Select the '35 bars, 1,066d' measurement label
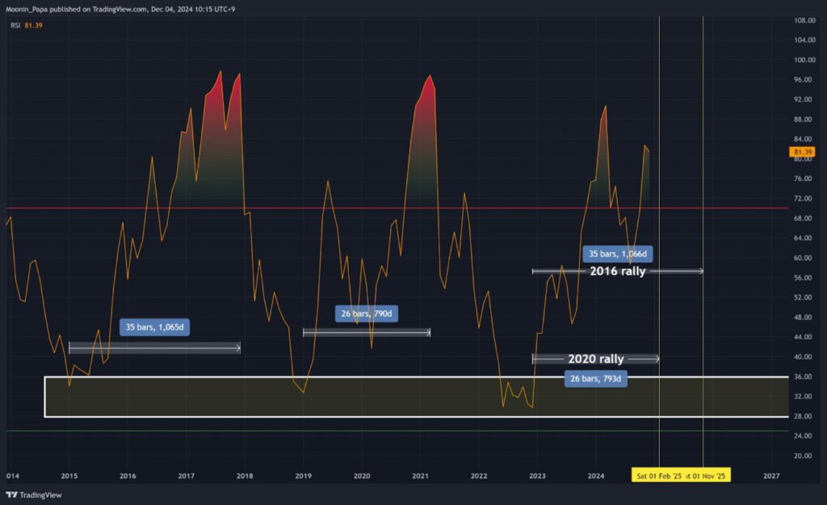Viewport: 827px width, 505px height. [618, 254]
